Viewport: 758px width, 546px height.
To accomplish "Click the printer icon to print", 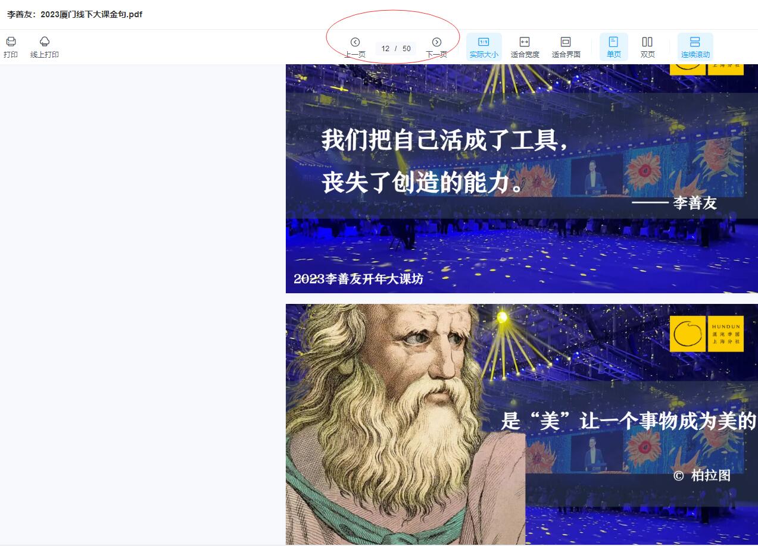I will (11, 42).
